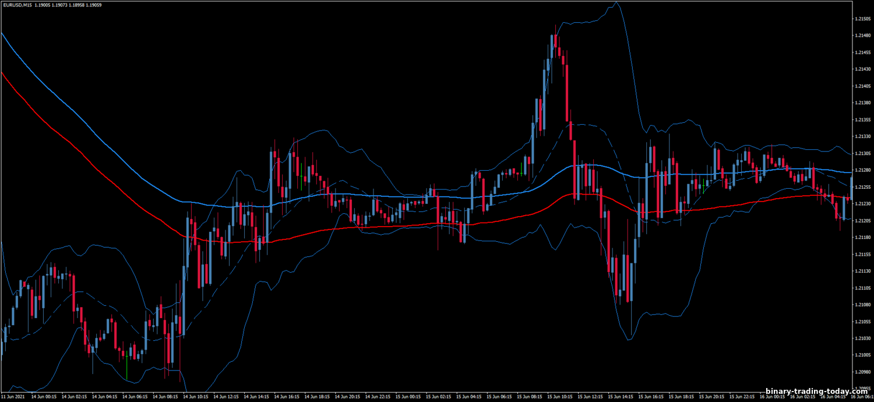Viewport: 874px width, 402px height.
Task: Click the 1.21480 price axis label
Action: click(x=862, y=36)
